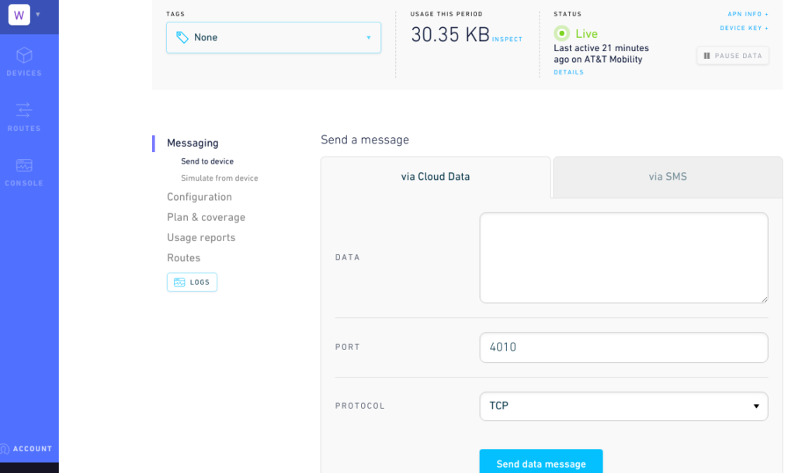
Task: Pause data using the Pause Data button
Action: pyautogui.click(x=732, y=56)
